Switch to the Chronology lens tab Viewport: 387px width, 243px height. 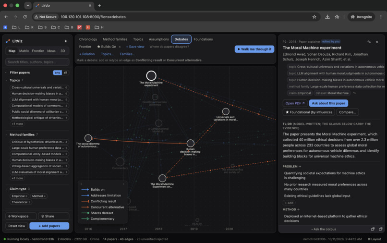[x=88, y=39]
